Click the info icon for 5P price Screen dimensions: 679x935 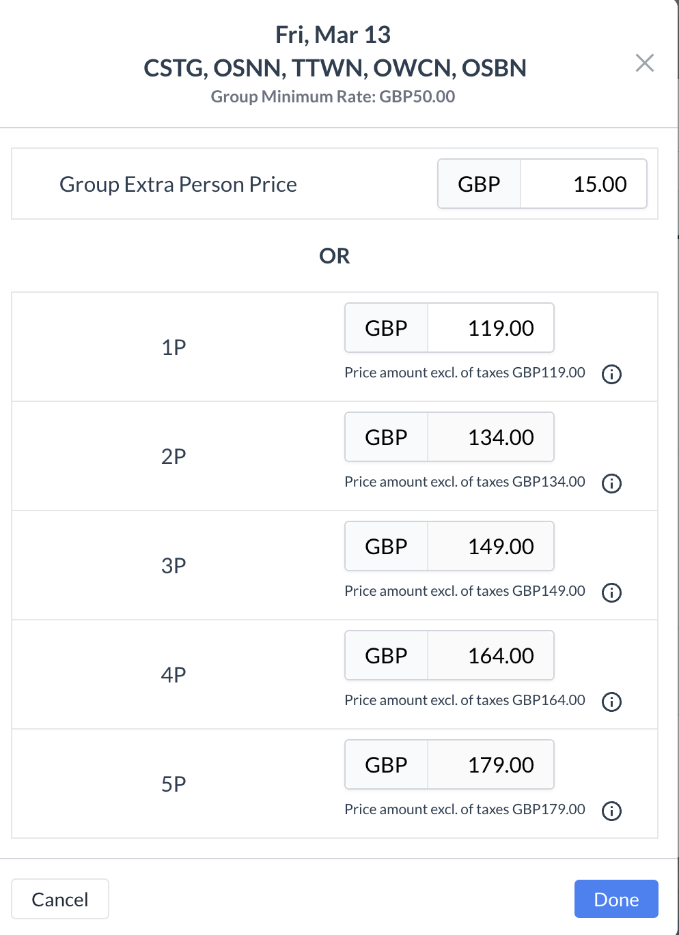(x=611, y=811)
